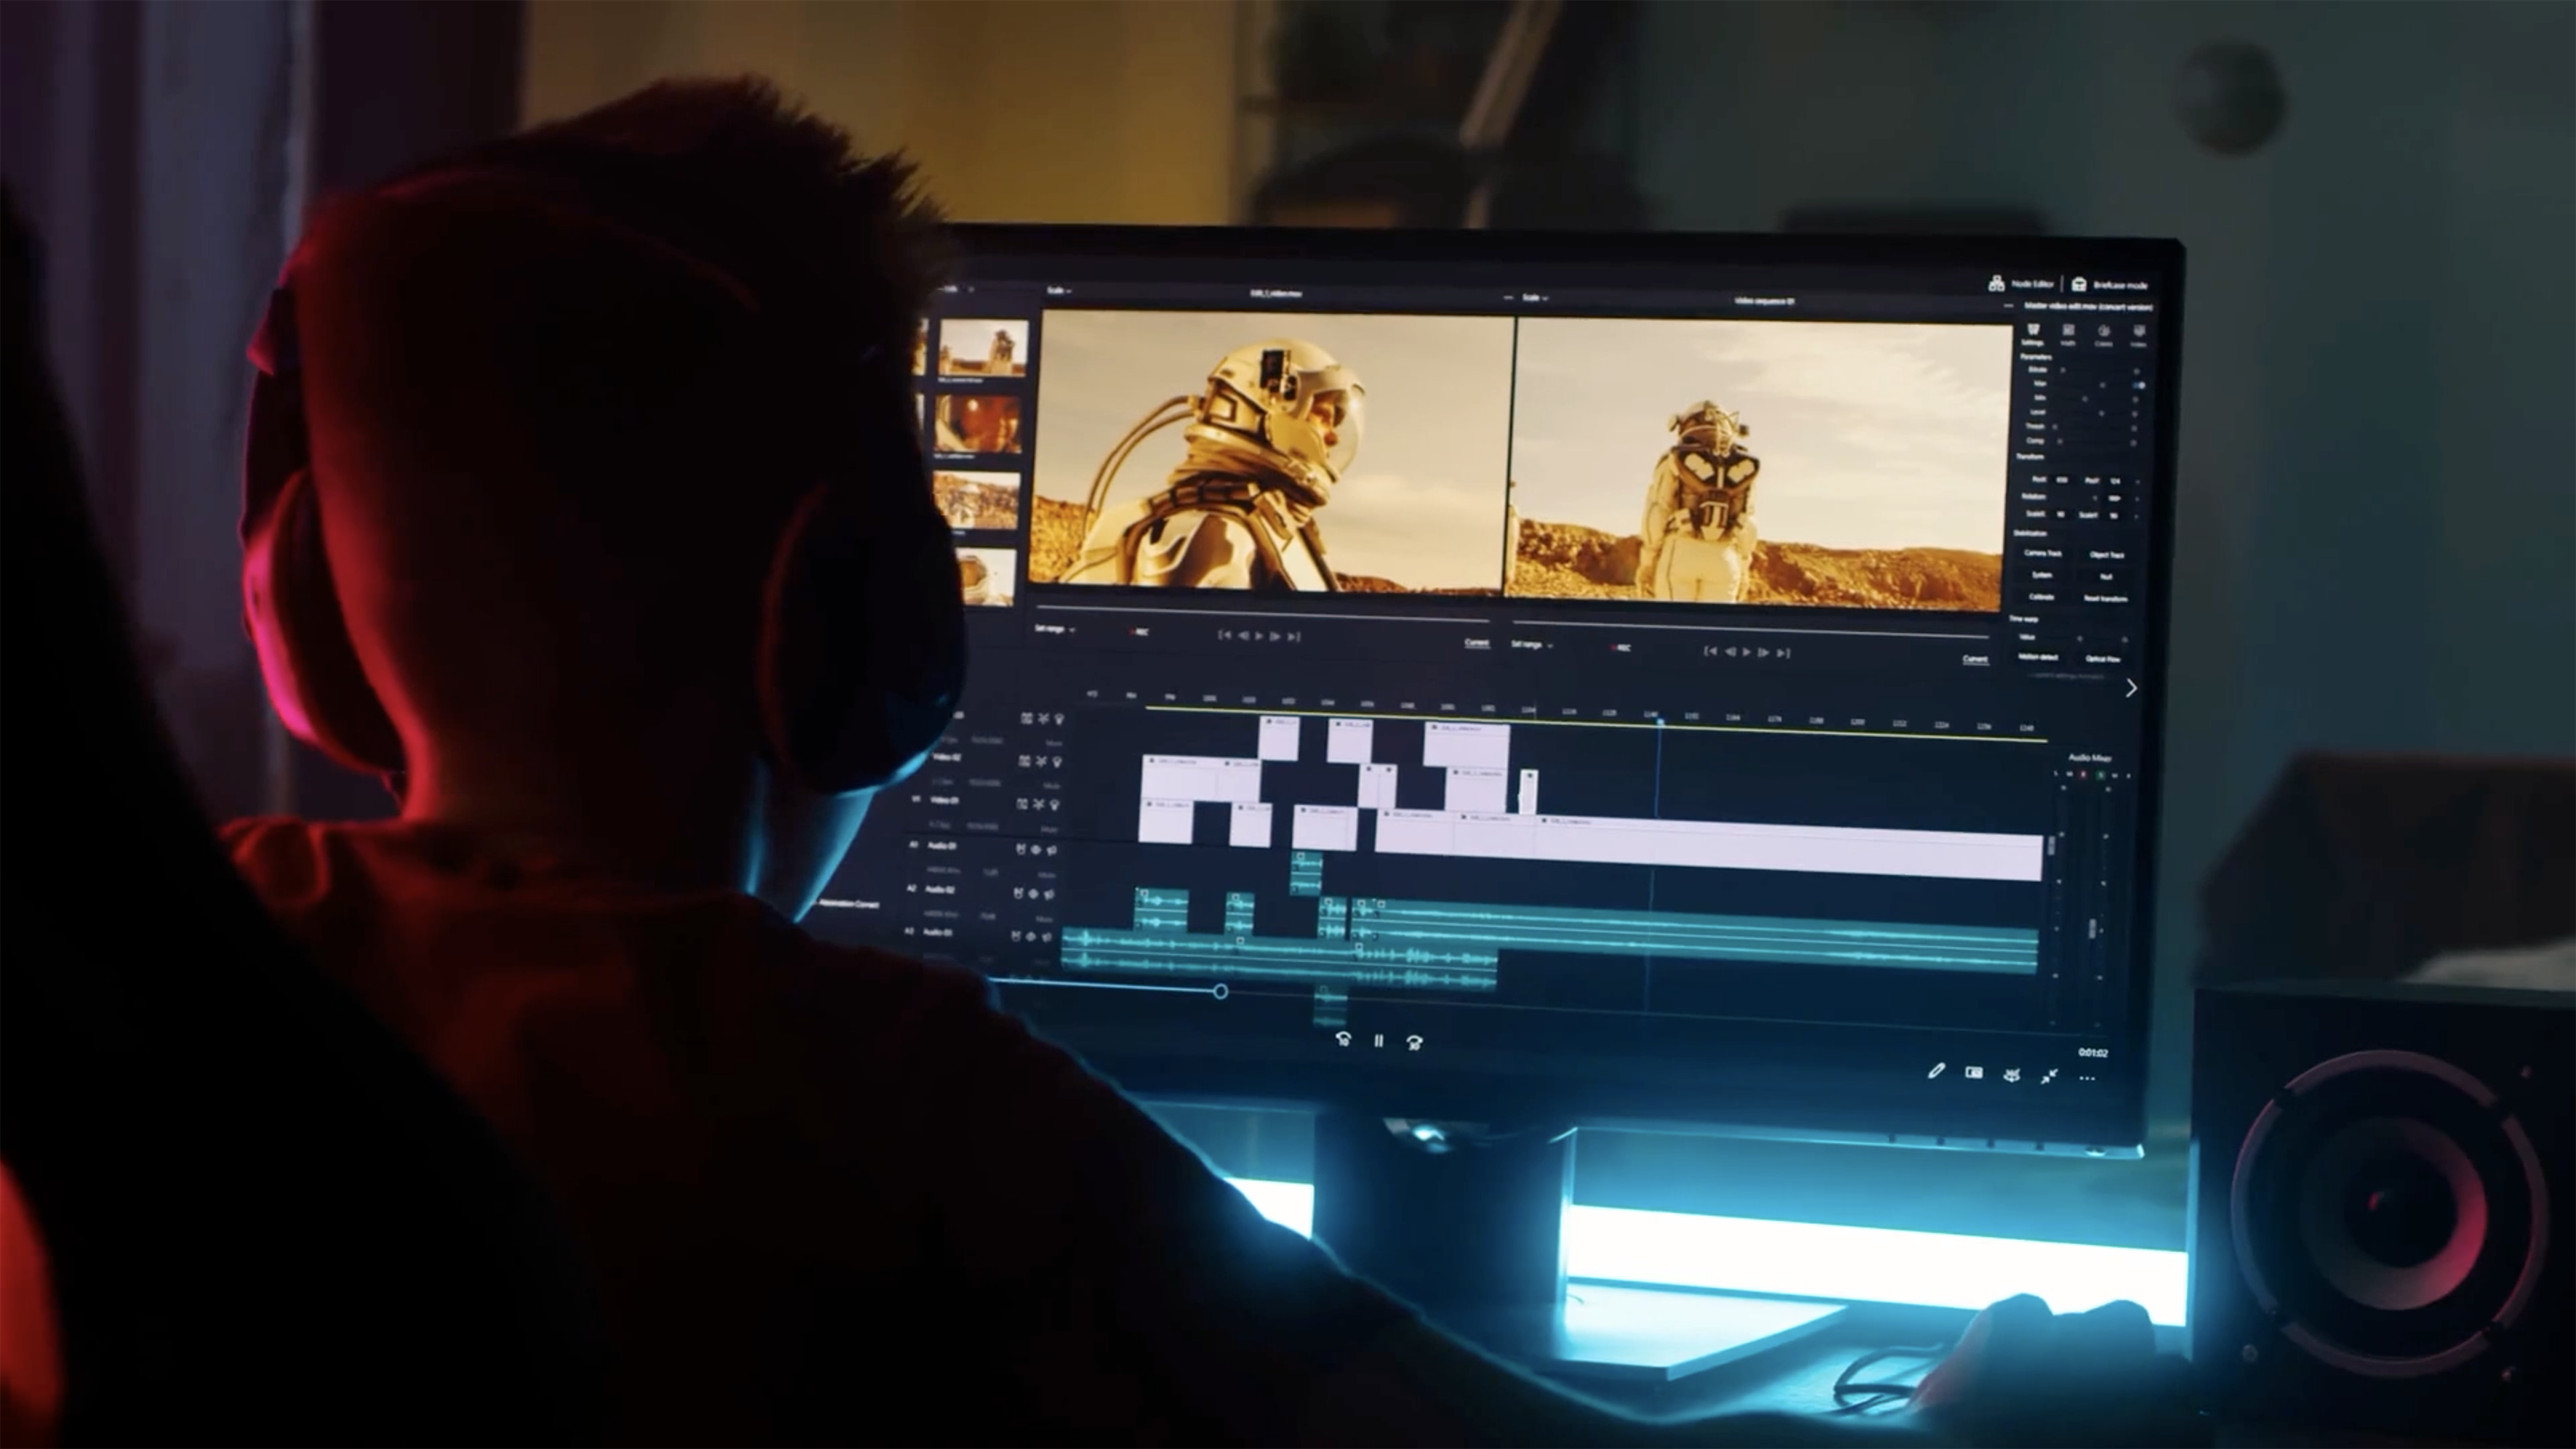Select the second clip thumbnail in media bin
The height and width of the screenshot is (1449, 2576).
point(977,424)
